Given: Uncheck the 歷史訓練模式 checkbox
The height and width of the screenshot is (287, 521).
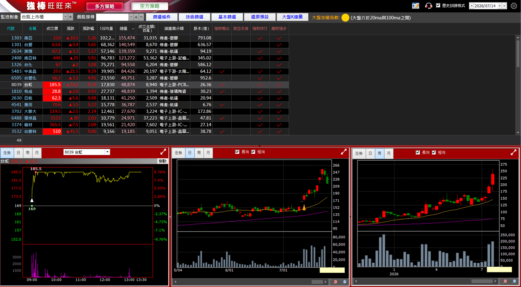Looking at the screenshot, I should pos(438,6).
